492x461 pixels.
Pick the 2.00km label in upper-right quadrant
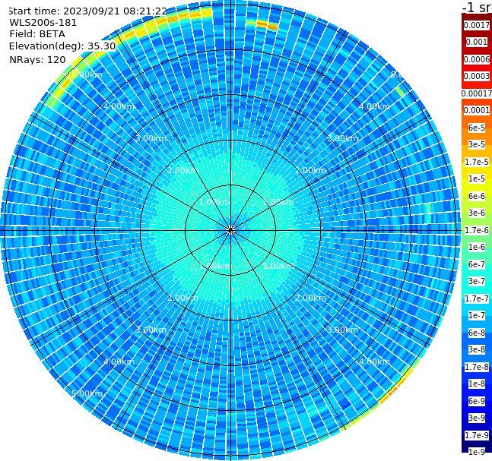click(310, 170)
